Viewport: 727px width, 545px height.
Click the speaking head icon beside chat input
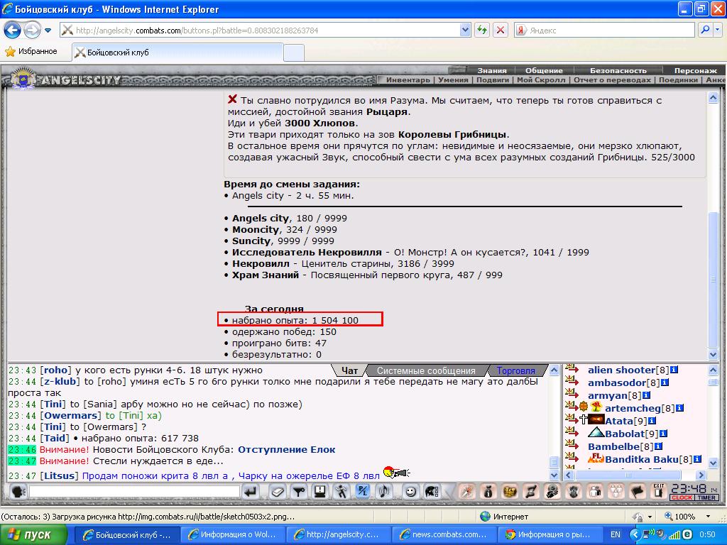pos(18,491)
